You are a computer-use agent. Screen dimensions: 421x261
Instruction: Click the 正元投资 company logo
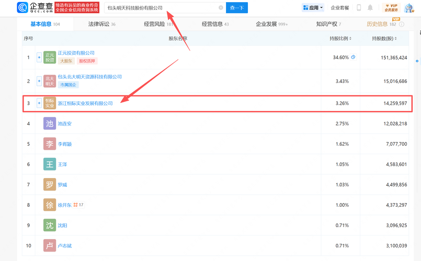click(50, 57)
